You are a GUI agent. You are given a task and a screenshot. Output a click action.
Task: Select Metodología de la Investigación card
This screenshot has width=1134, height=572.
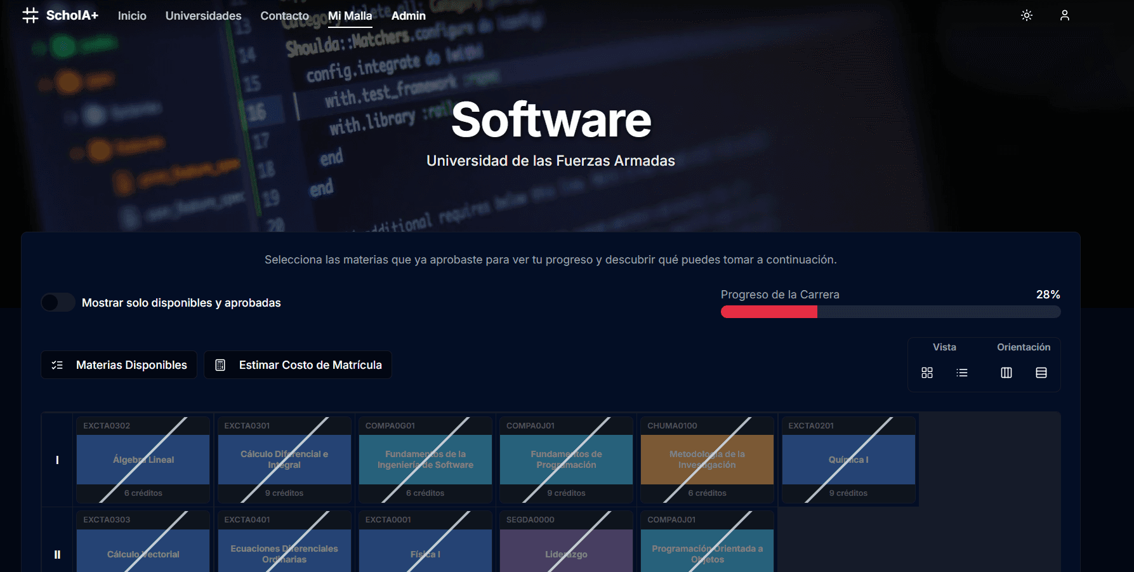(707, 460)
